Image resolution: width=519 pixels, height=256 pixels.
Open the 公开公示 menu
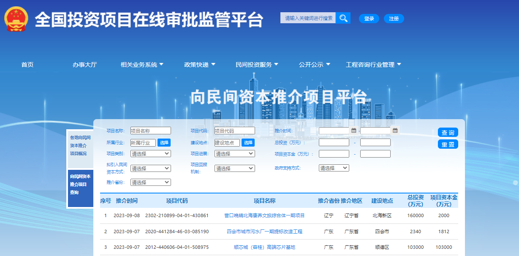point(314,65)
